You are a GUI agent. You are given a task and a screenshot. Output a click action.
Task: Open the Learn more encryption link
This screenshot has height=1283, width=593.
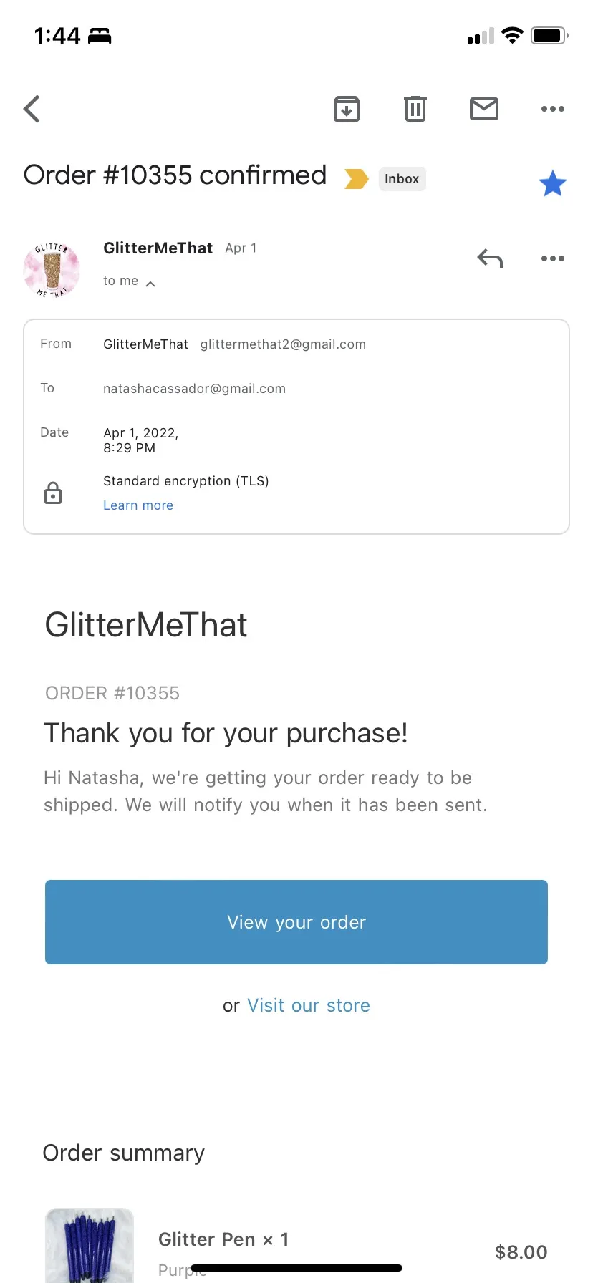pos(138,505)
